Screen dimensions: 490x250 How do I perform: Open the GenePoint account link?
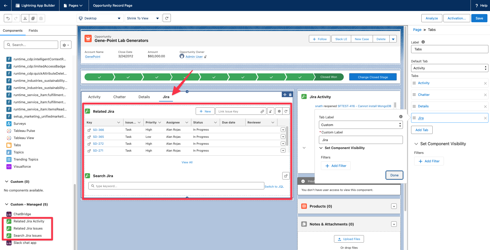93,57
